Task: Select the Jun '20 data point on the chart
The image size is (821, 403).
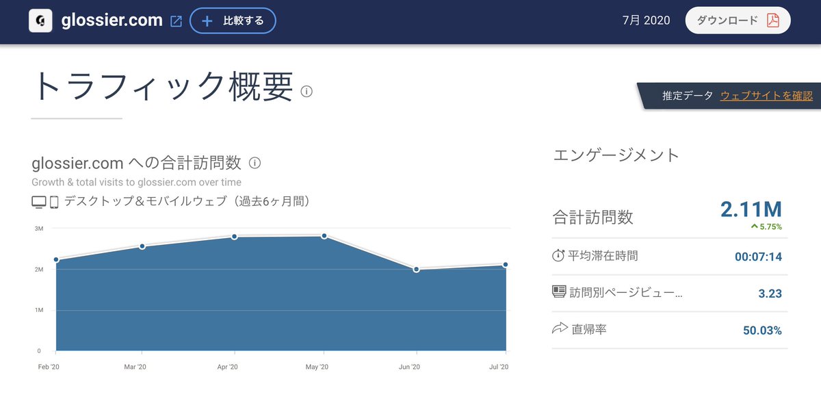Action: (416, 270)
